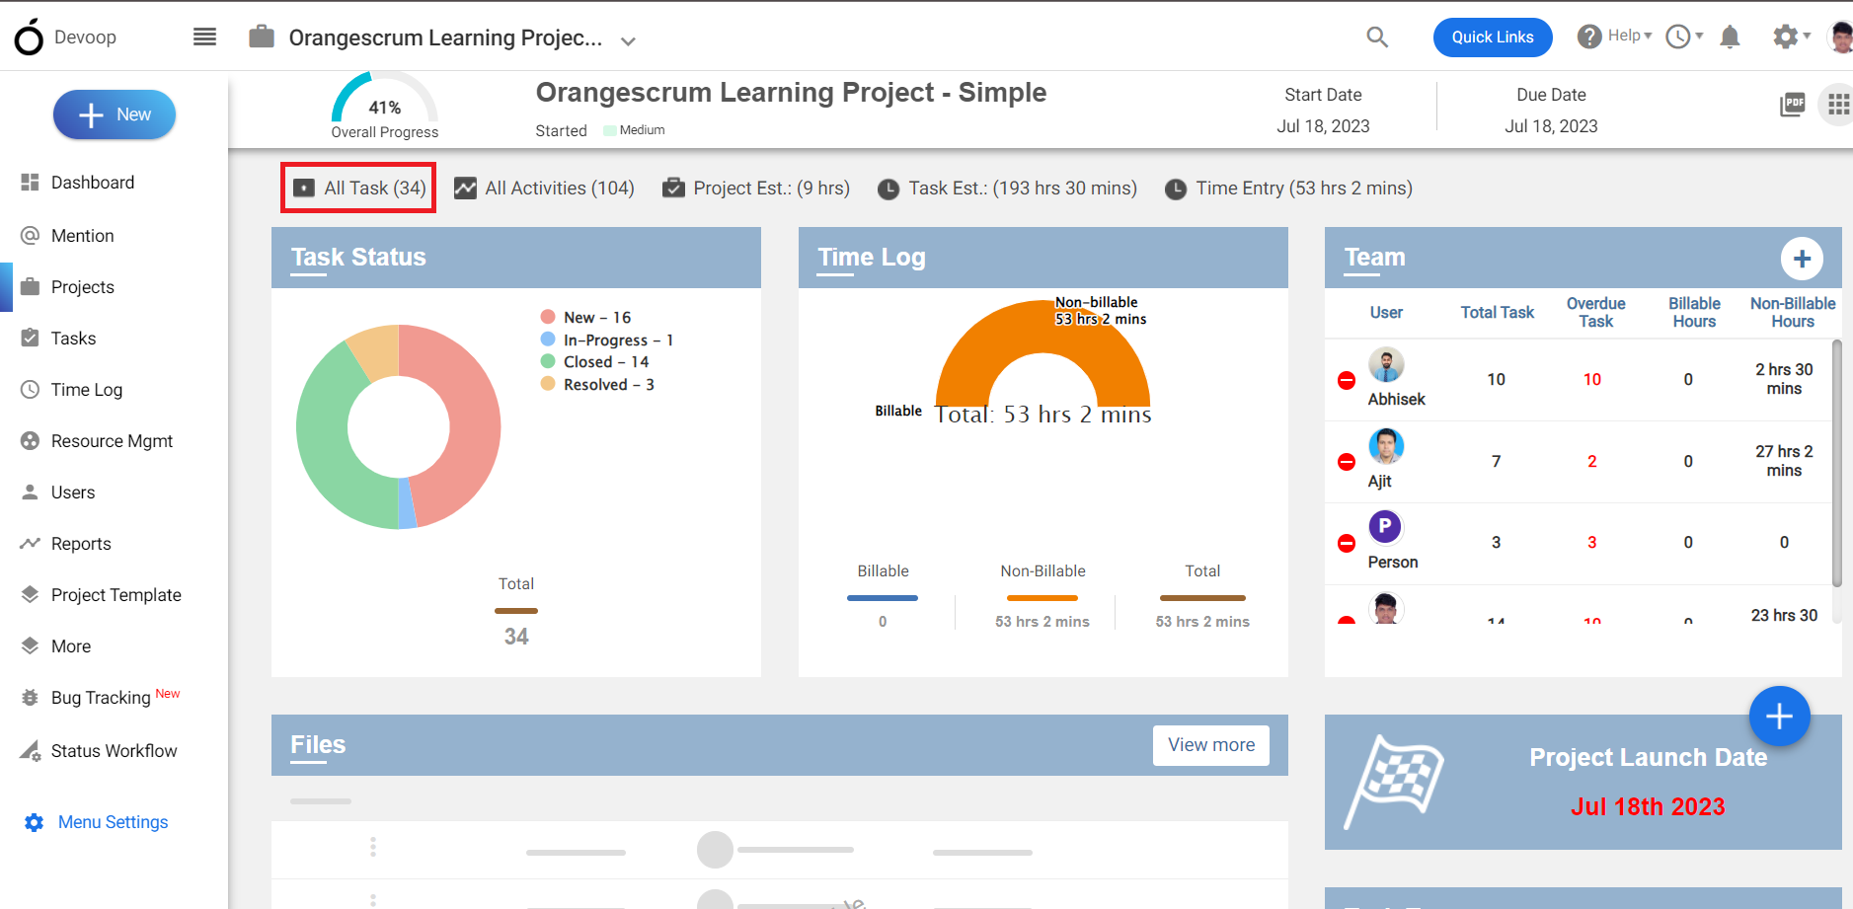Click the Task Status donut chart
This screenshot has height=909, width=1853.
[x=399, y=427]
